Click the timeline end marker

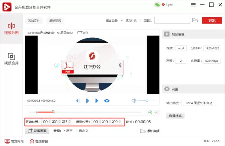coord(53,112)
